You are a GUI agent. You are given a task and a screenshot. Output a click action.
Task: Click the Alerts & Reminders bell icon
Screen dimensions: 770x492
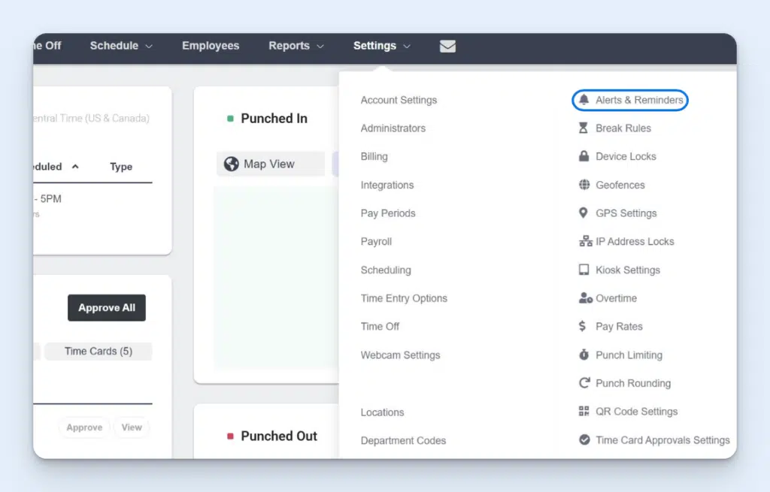click(584, 99)
